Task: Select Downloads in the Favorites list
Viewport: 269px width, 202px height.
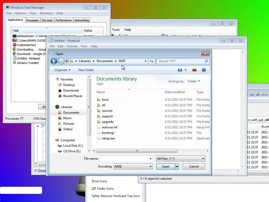Action: pos(71,90)
